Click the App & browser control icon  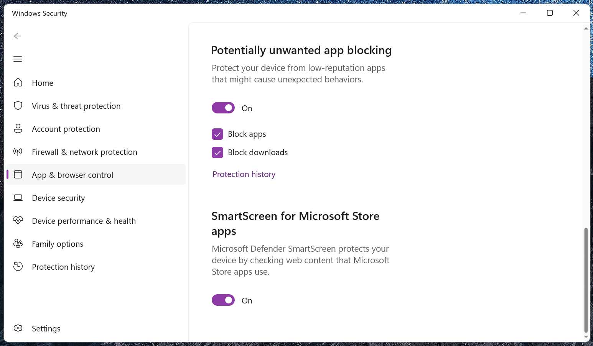[x=18, y=174]
